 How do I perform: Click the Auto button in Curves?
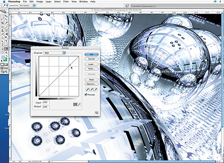point(91,80)
